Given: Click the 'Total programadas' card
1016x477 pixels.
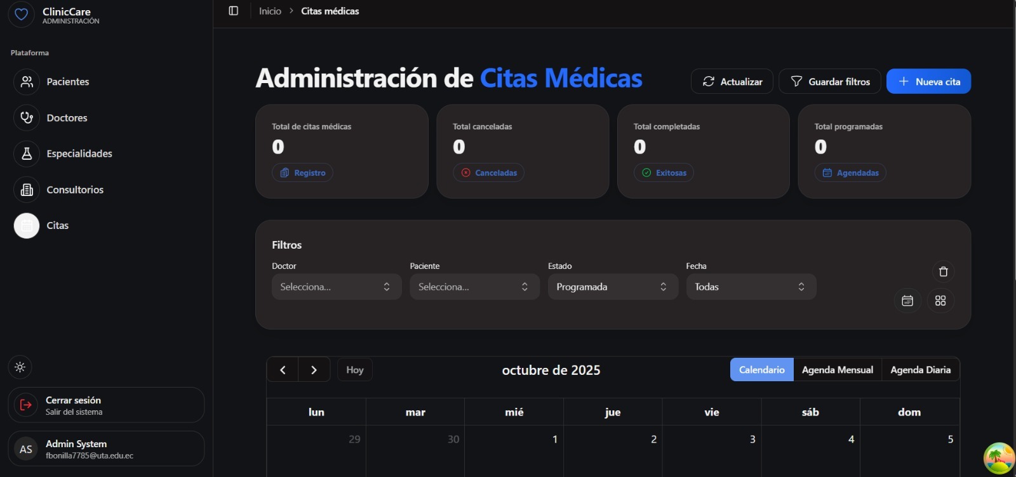Looking at the screenshot, I should [x=885, y=152].
